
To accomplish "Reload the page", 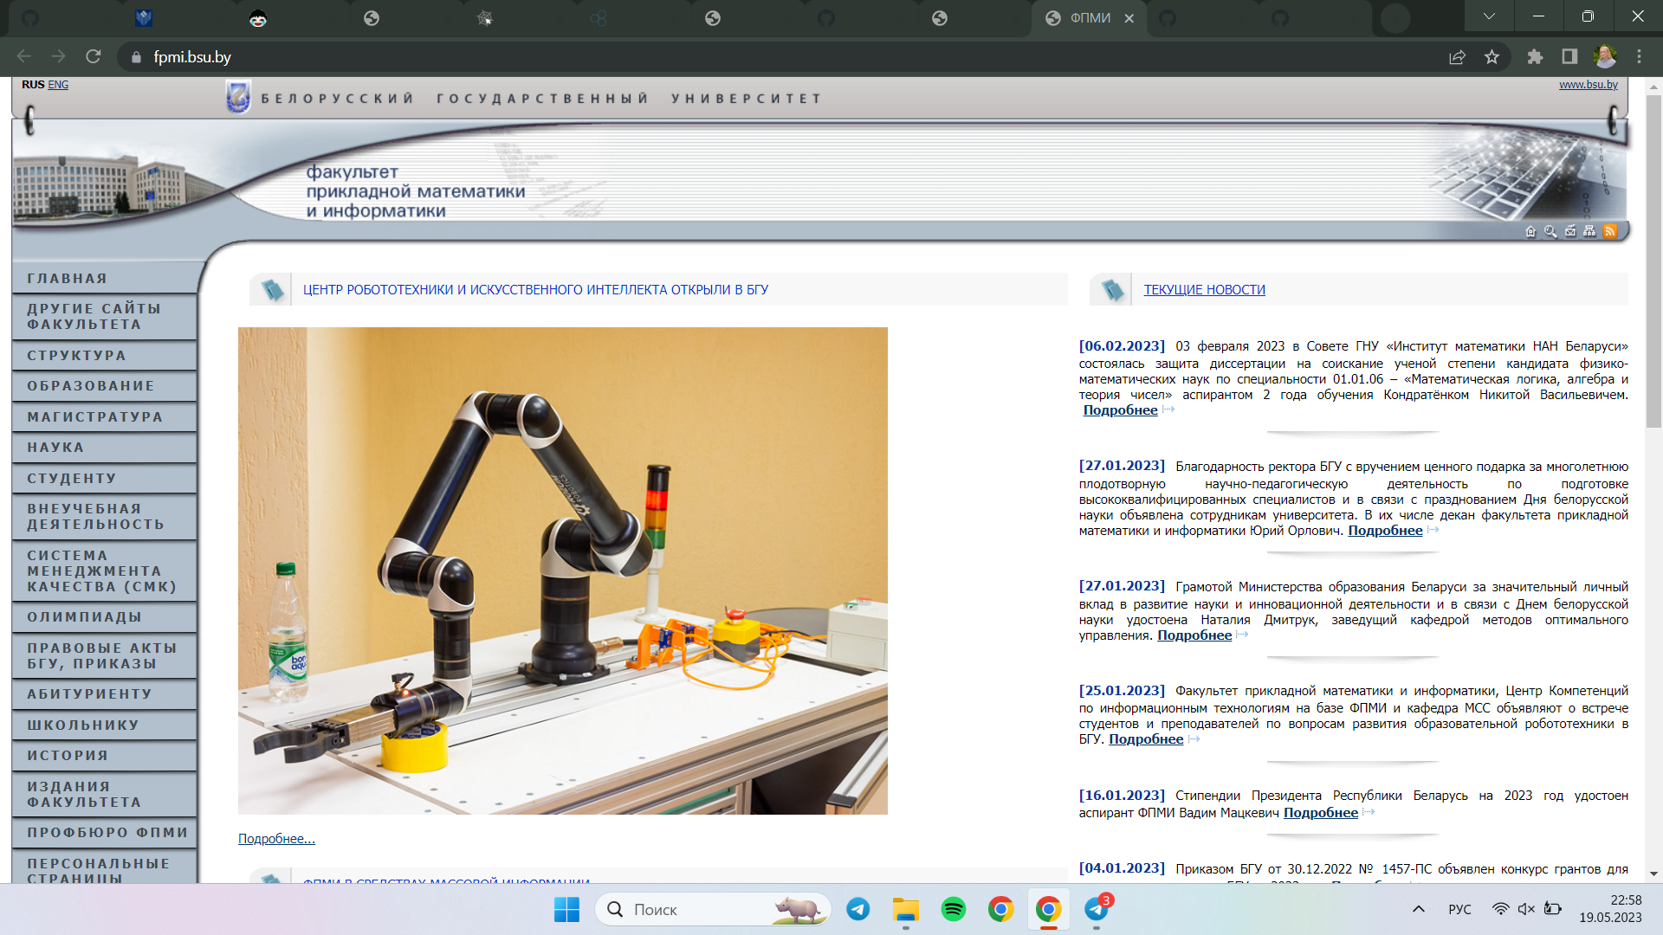I will point(94,57).
